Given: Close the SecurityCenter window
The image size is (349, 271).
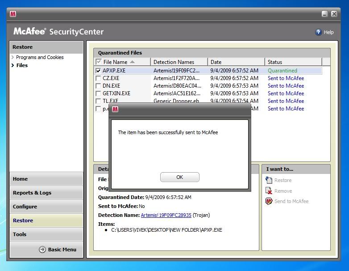Looking at the screenshot, I should click(x=334, y=14).
